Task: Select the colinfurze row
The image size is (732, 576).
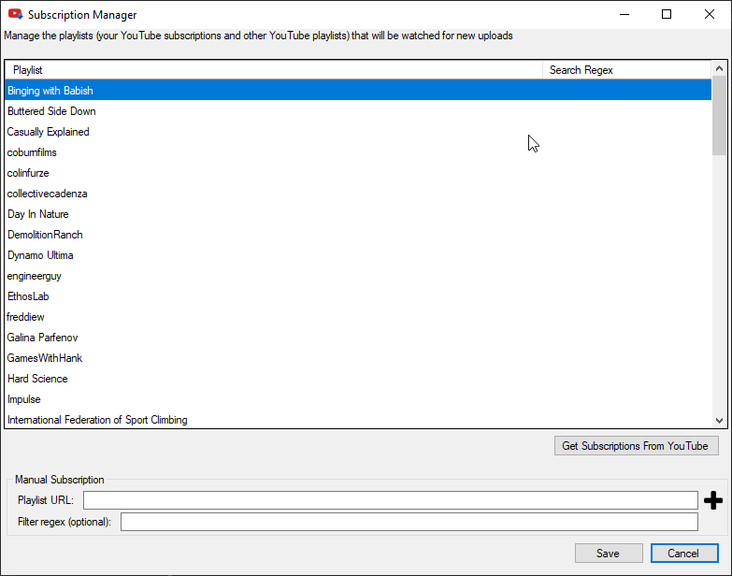Action: [358, 173]
